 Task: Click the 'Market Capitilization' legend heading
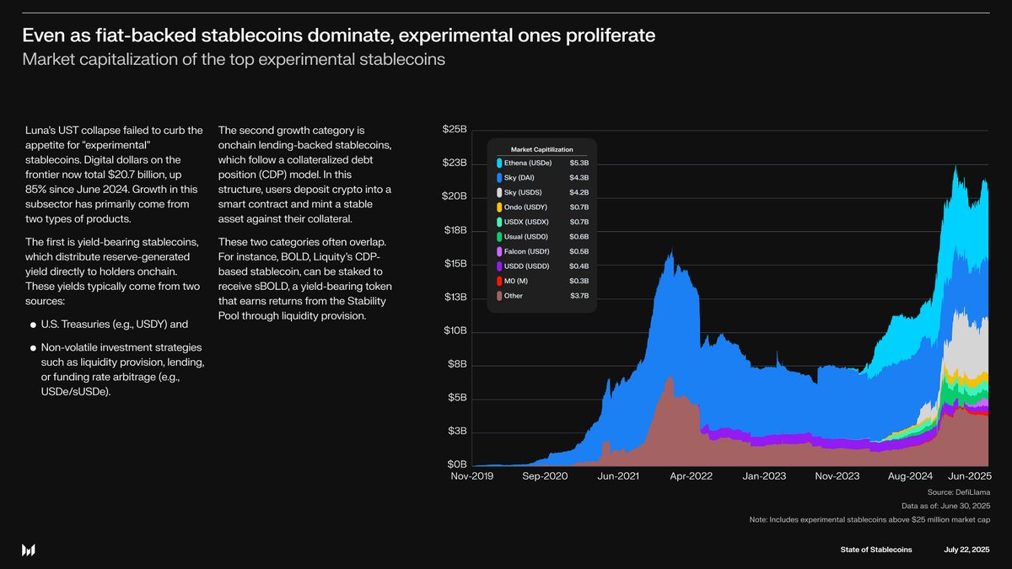coord(542,149)
